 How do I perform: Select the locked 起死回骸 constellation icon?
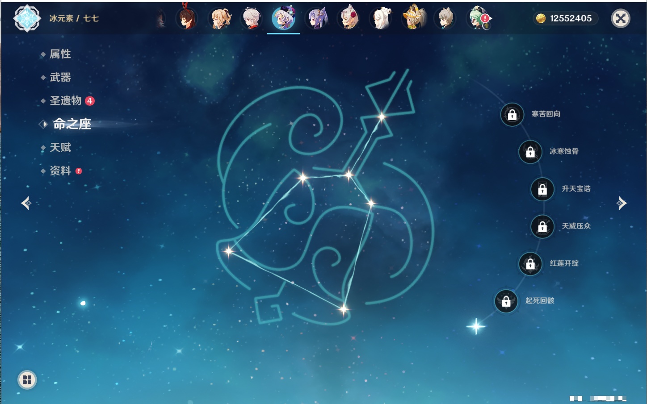pos(506,301)
